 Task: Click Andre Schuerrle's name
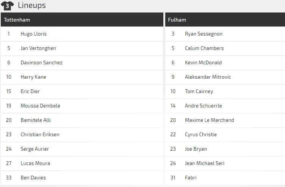(x=203, y=106)
